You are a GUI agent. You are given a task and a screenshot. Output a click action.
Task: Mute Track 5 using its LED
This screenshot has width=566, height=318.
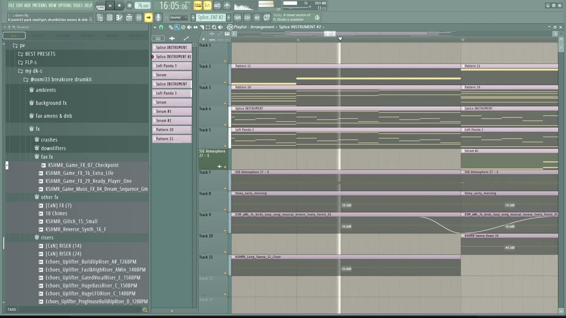tap(225, 146)
